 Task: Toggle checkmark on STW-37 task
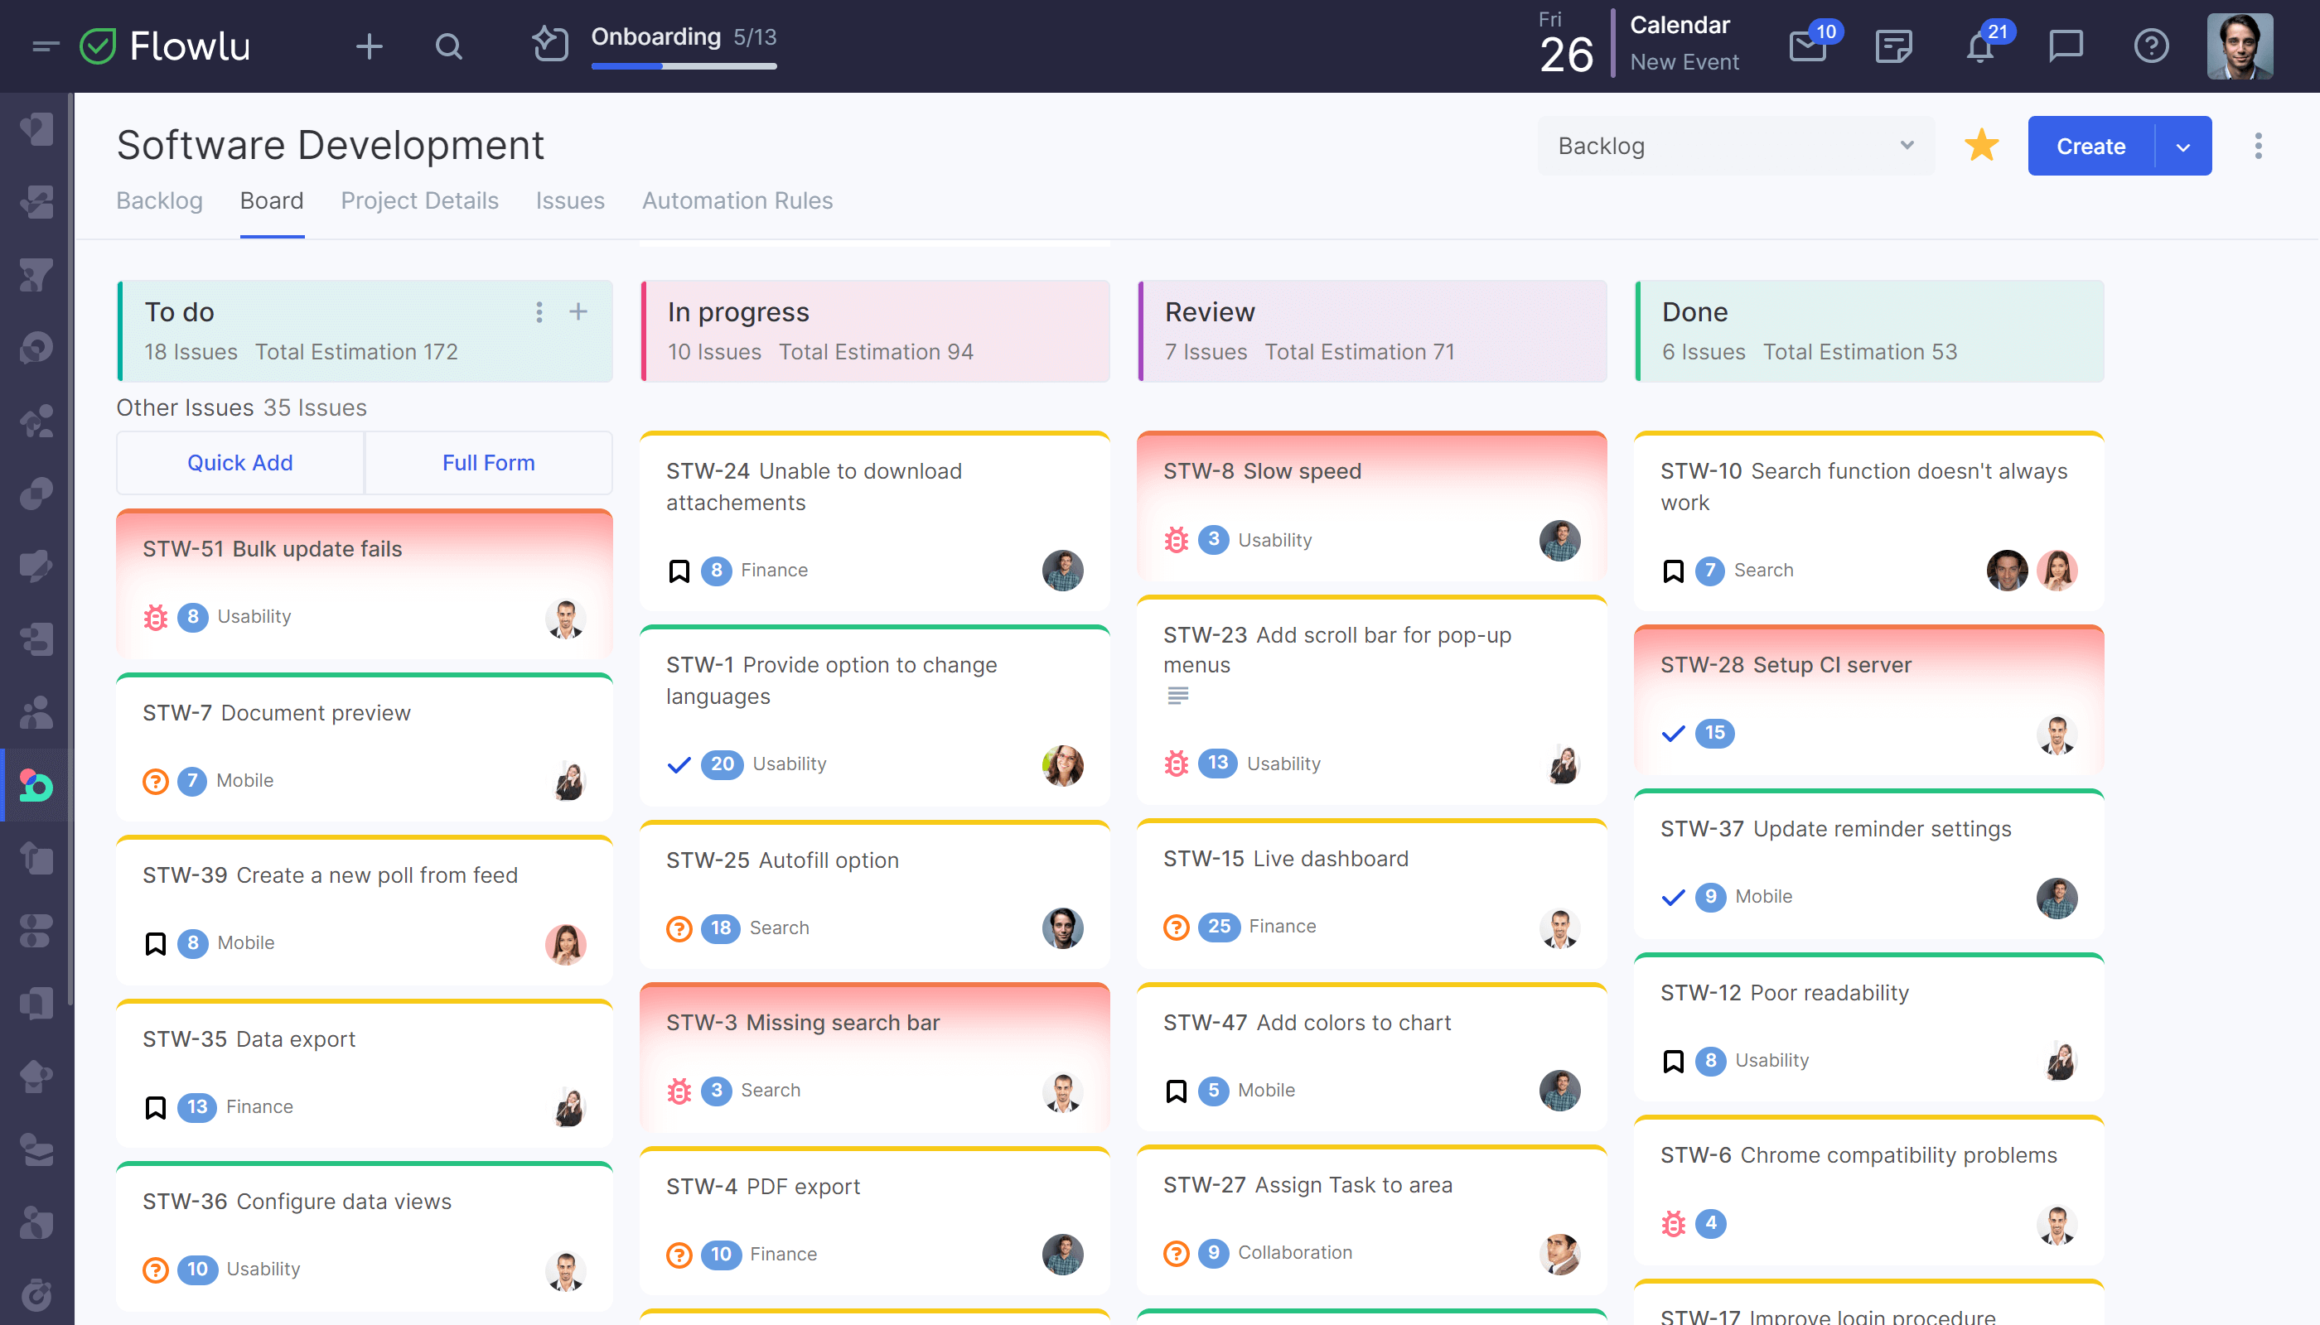pos(1671,897)
